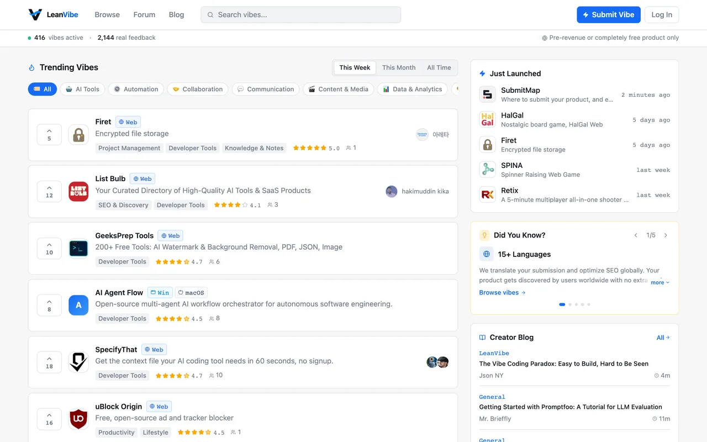Click the SEO & Discovery tag
Image resolution: width=707 pixels, height=442 pixels.
point(123,205)
